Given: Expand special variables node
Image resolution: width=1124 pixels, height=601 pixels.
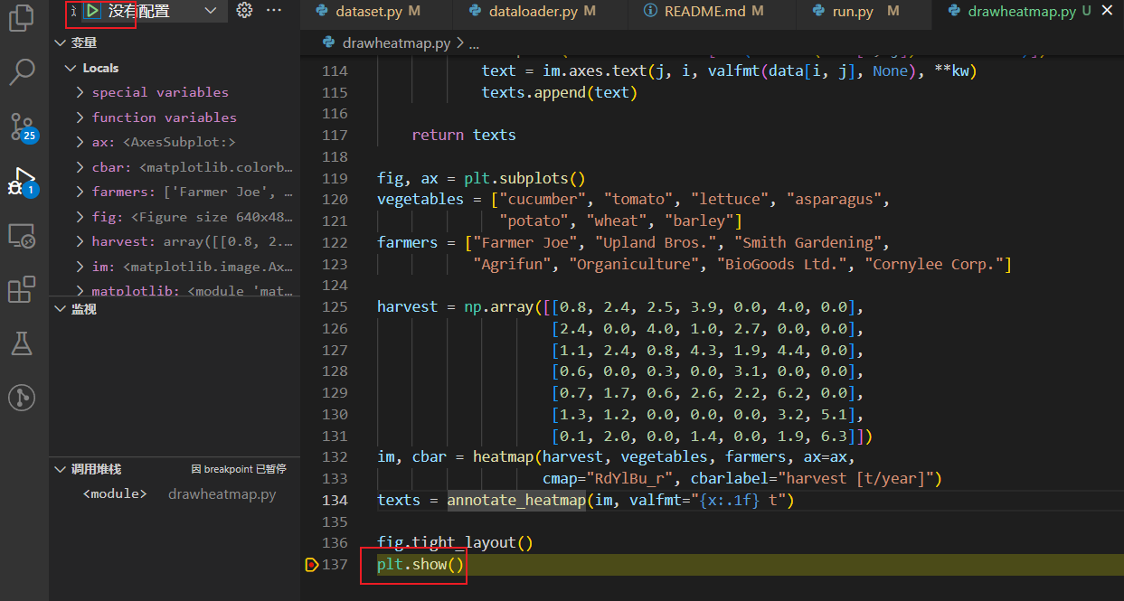Looking at the screenshot, I should coord(80,92).
